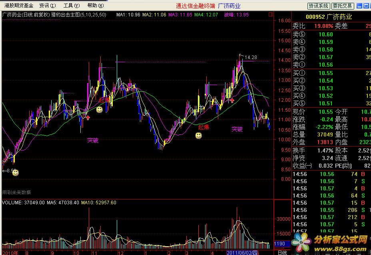
Task: Select the 14:56 tick with volume 74
Action: click(331, 174)
